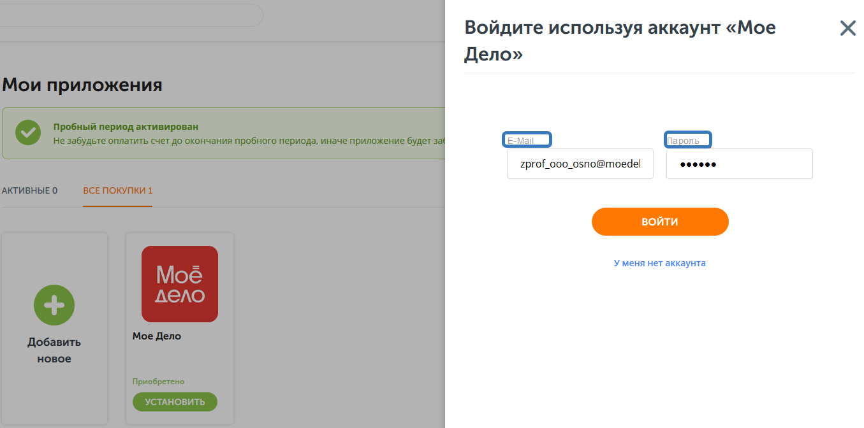Click the Пробный период активирован heading
This screenshot has width=864, height=428.
point(126,127)
